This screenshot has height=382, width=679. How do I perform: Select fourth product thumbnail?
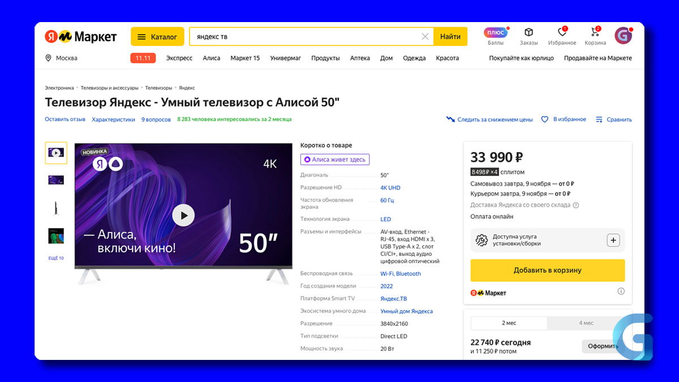56,235
